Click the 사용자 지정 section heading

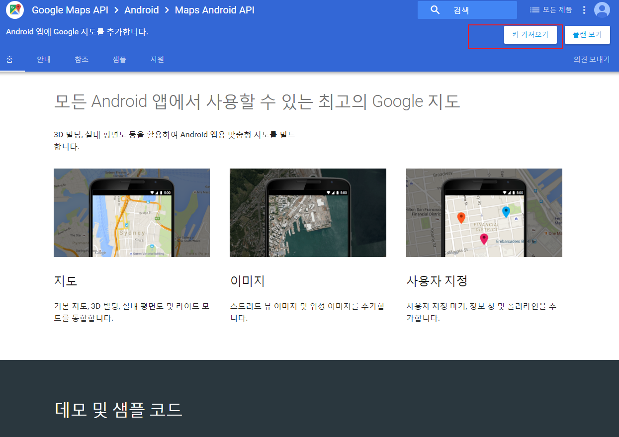tap(437, 281)
